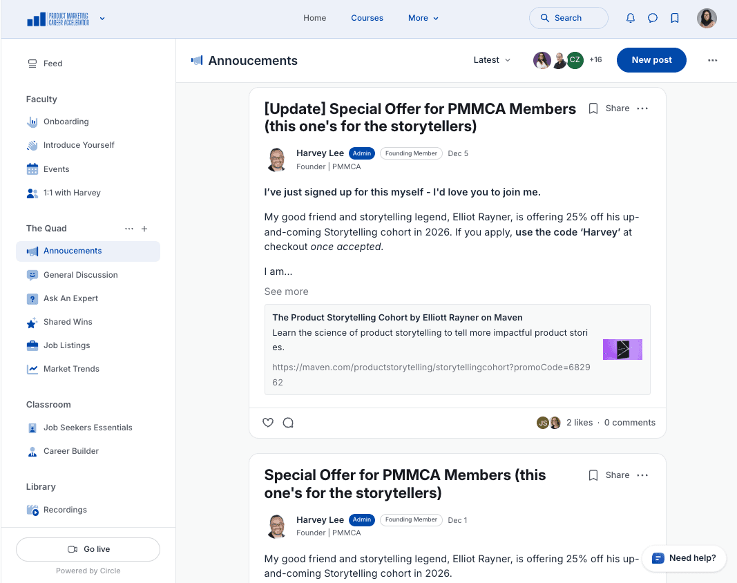Click the New post button
737x583 pixels.
(651, 59)
